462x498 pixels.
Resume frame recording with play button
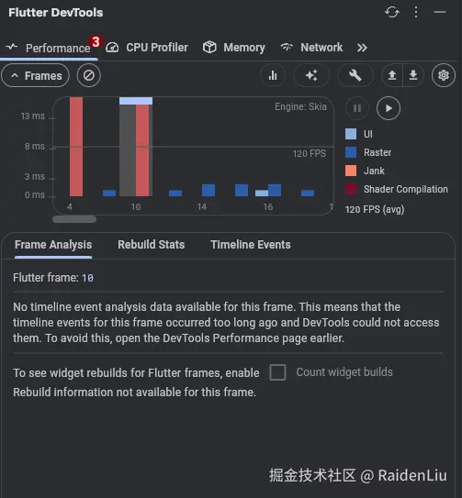point(389,108)
